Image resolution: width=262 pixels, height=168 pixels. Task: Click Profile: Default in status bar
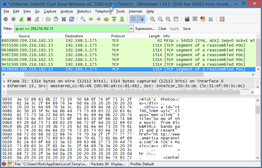coord(142,164)
